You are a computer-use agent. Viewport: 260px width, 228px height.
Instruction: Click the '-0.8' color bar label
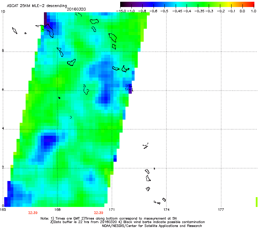point(142,11)
